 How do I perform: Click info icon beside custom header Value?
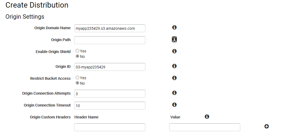point(207,117)
